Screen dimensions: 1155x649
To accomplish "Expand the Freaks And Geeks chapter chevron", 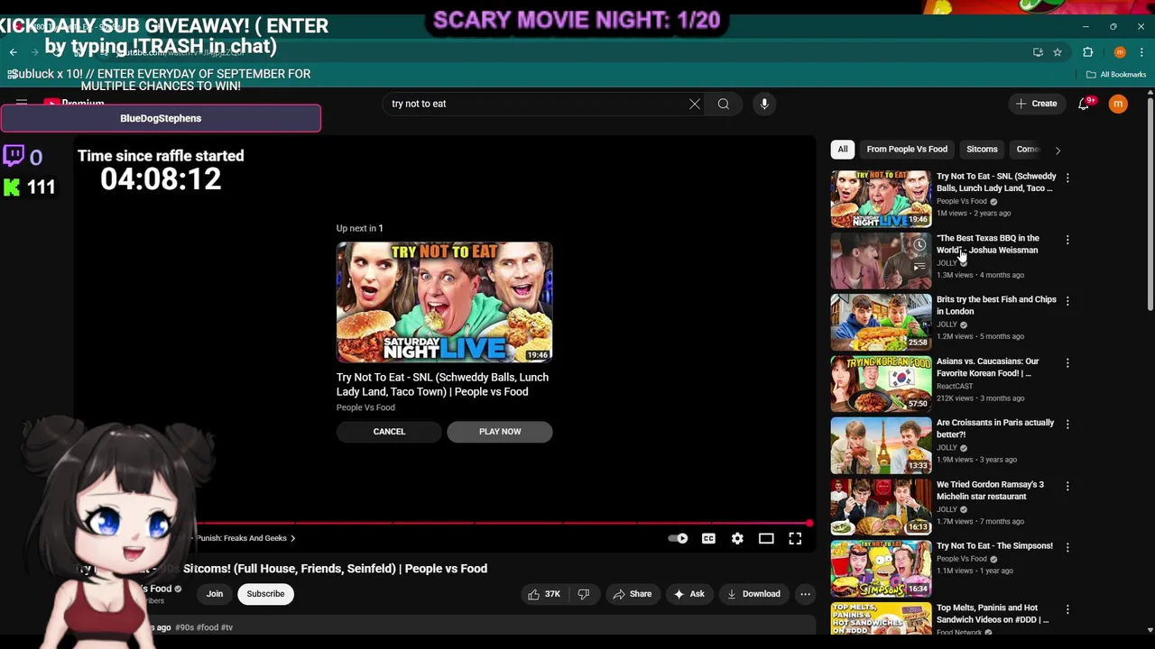I will coord(292,538).
